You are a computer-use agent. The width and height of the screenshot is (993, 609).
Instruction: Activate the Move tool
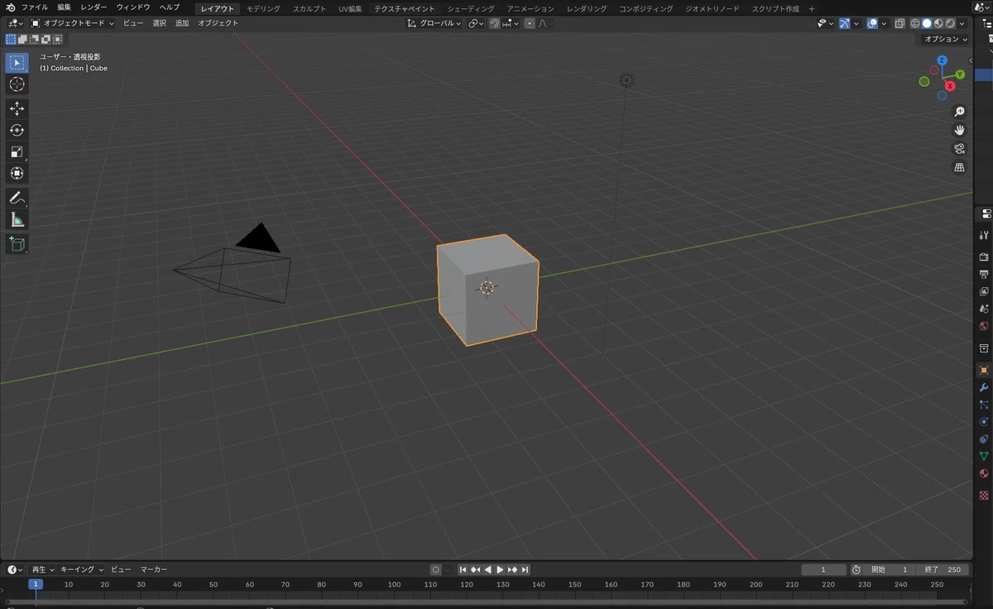pos(17,108)
